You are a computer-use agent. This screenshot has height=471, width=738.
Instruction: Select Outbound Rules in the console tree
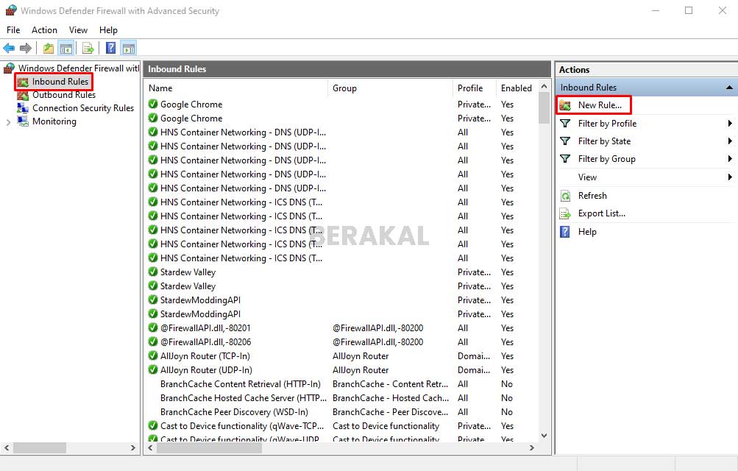[x=63, y=95]
